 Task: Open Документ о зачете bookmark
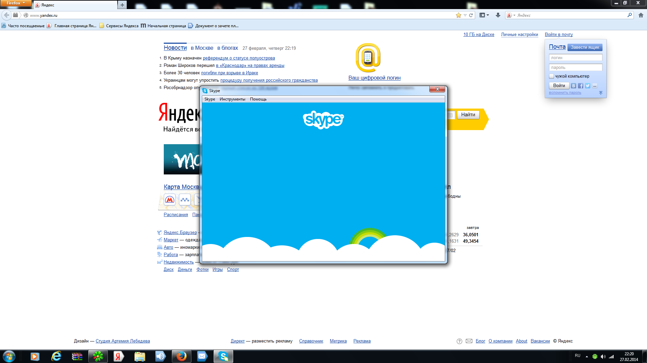coord(213,26)
